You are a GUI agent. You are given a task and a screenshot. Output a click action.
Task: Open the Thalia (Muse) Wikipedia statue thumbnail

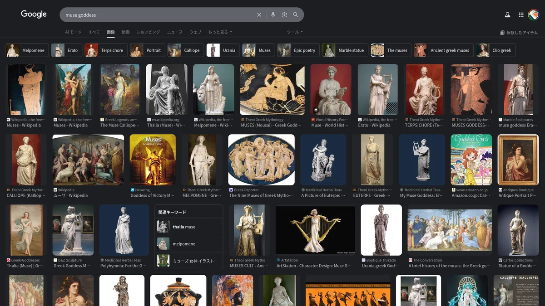tap(167, 89)
